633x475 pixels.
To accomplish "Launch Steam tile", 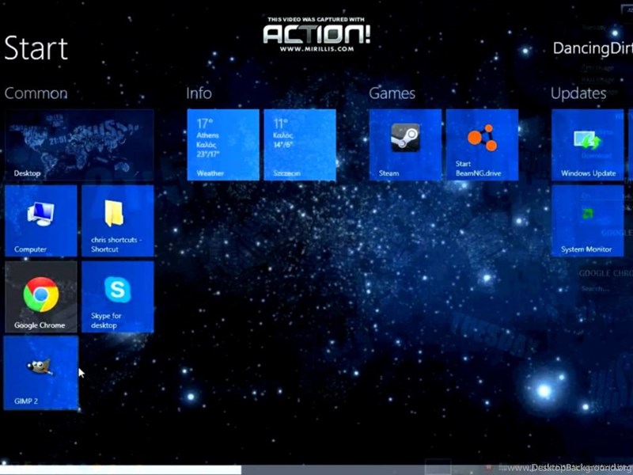I will point(405,145).
